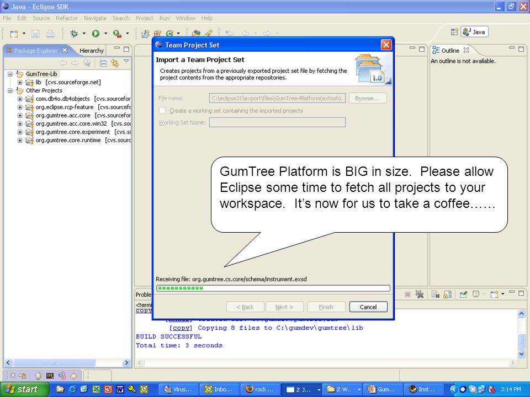Select the org.gumtree.acc.core.win32 project
Screen dimensions: 530x397
[71, 124]
